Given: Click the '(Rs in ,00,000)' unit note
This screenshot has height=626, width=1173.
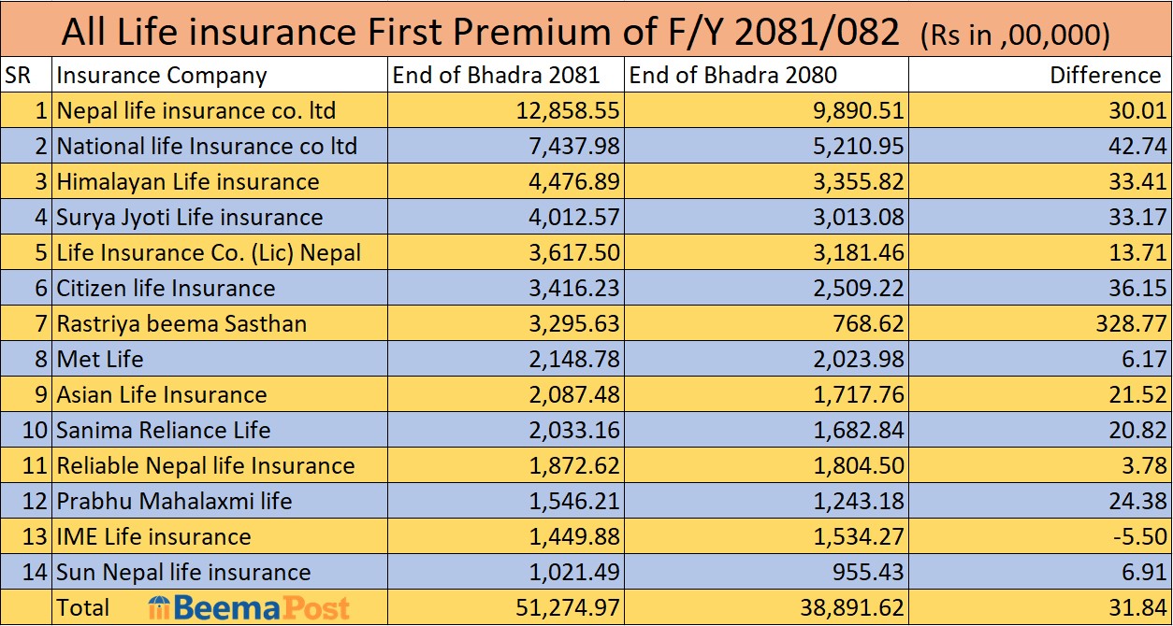Looking at the screenshot, I should 1015,36.
